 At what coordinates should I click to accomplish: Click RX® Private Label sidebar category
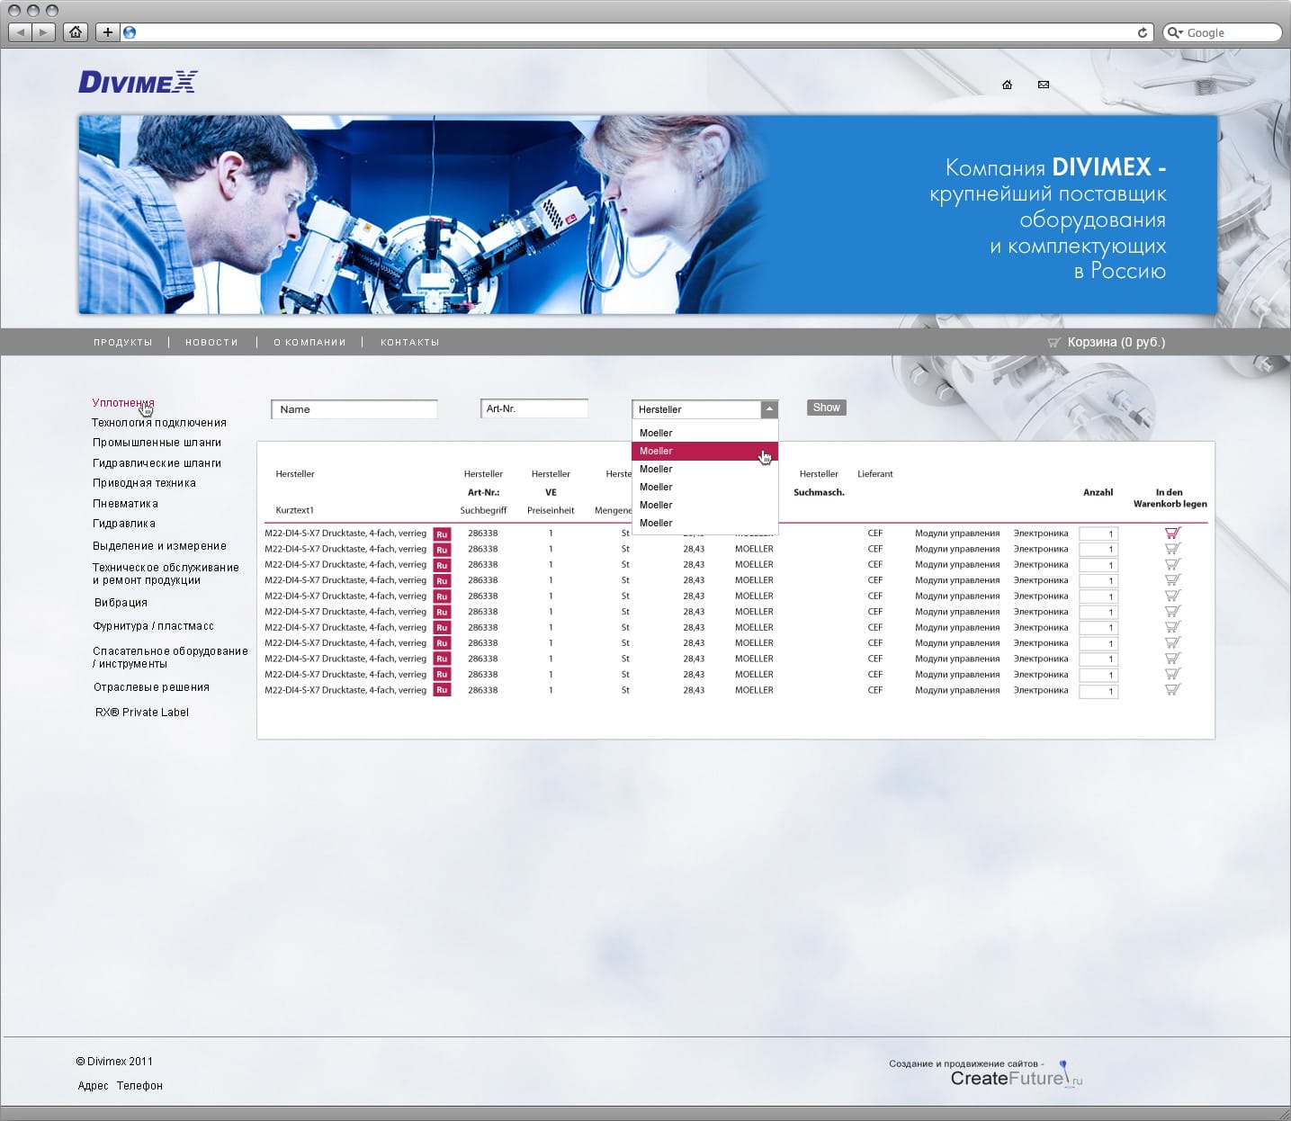(x=142, y=713)
